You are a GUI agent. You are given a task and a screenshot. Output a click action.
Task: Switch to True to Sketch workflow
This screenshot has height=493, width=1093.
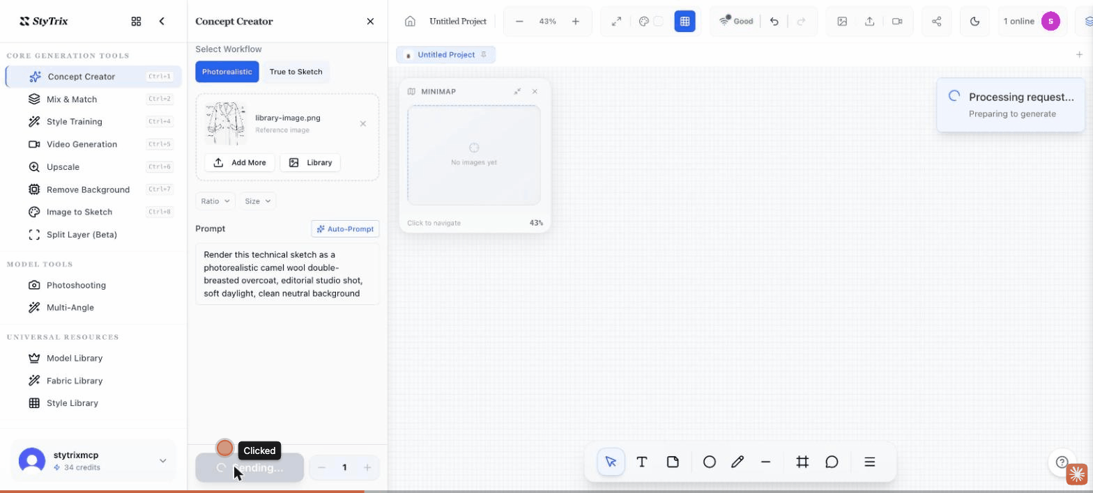pyautogui.click(x=296, y=72)
